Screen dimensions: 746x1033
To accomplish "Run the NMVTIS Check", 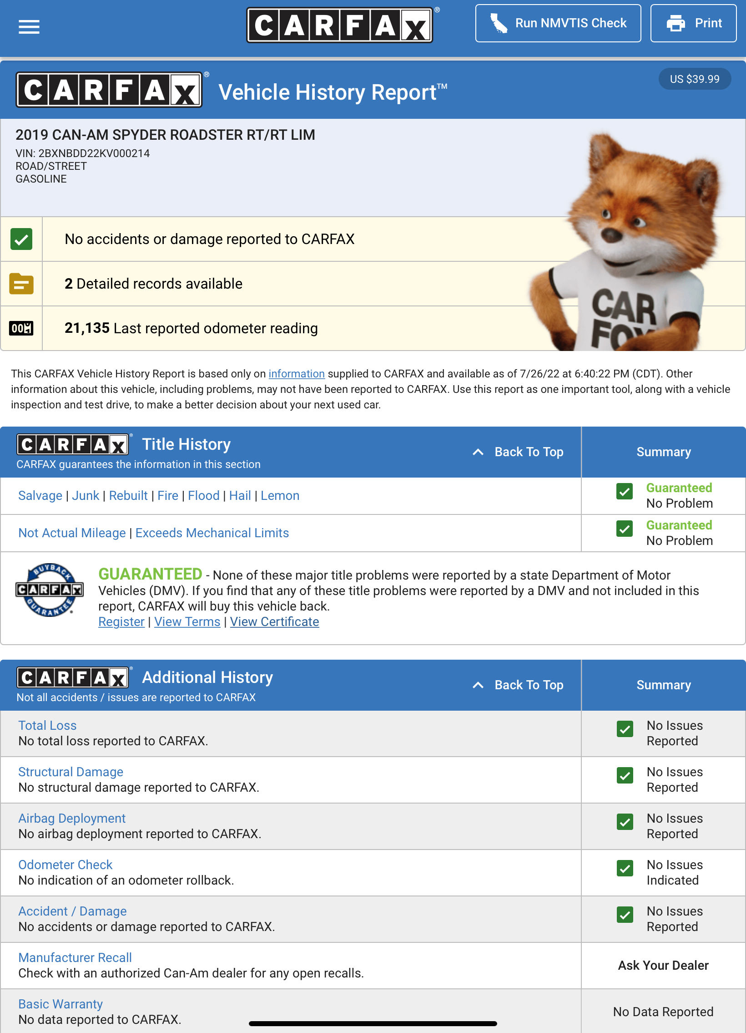I will pyautogui.click(x=558, y=23).
